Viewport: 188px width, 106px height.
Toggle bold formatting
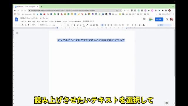[x=75, y=25]
